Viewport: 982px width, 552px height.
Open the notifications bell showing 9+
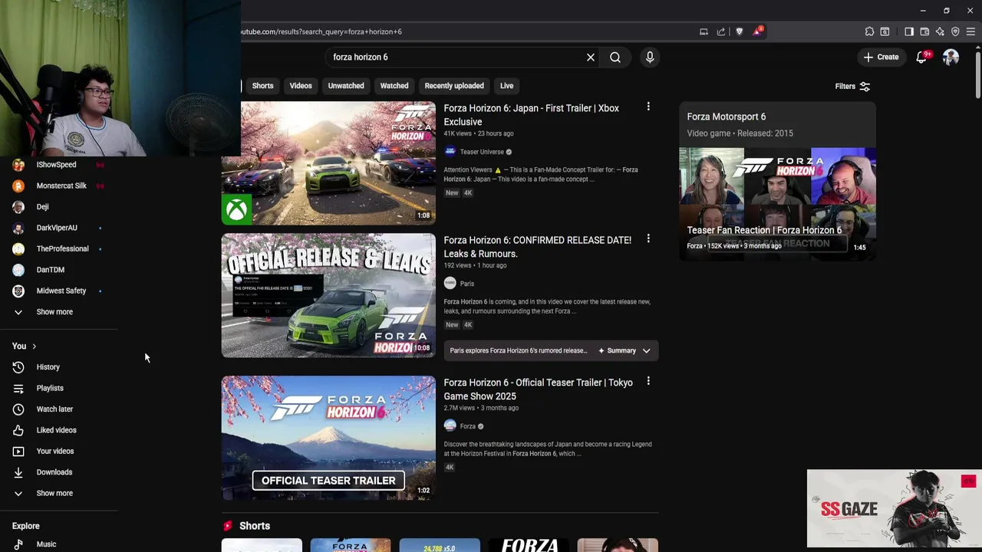[922, 57]
